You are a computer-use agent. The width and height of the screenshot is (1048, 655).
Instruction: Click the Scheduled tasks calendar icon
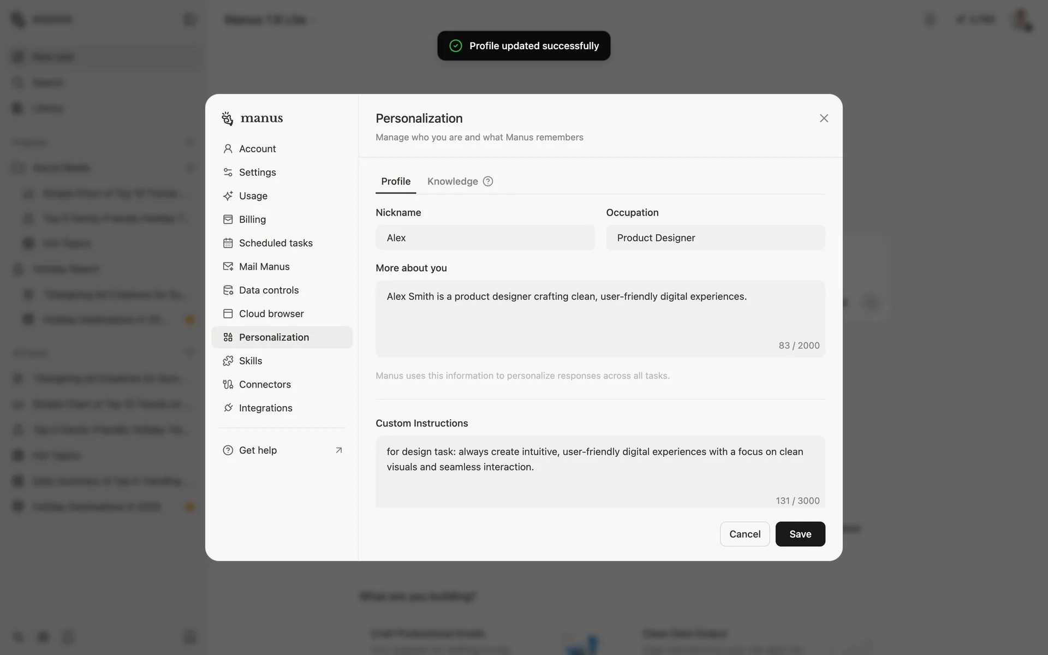[228, 243]
